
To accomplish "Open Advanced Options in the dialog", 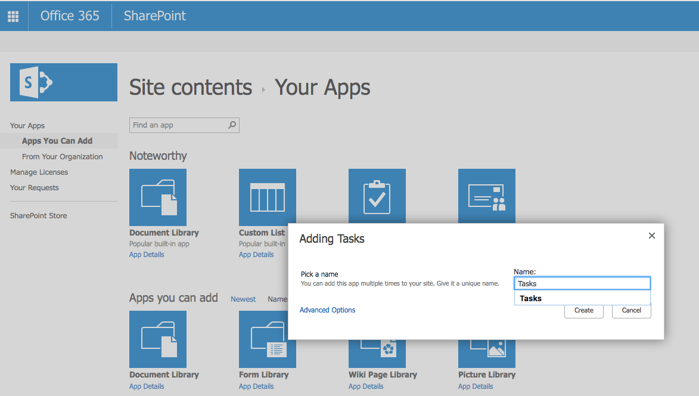I will coord(327,310).
